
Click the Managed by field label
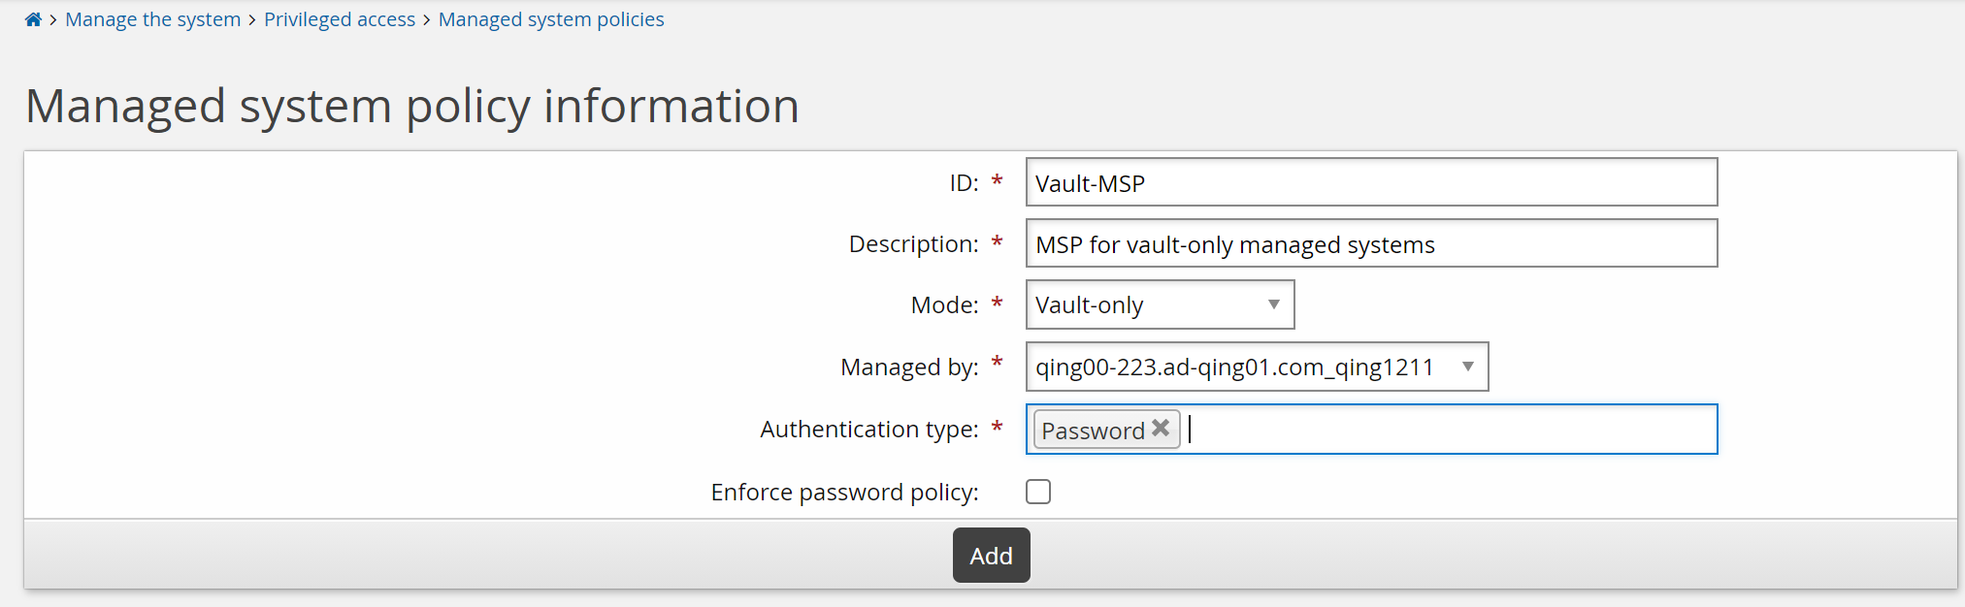point(909,367)
